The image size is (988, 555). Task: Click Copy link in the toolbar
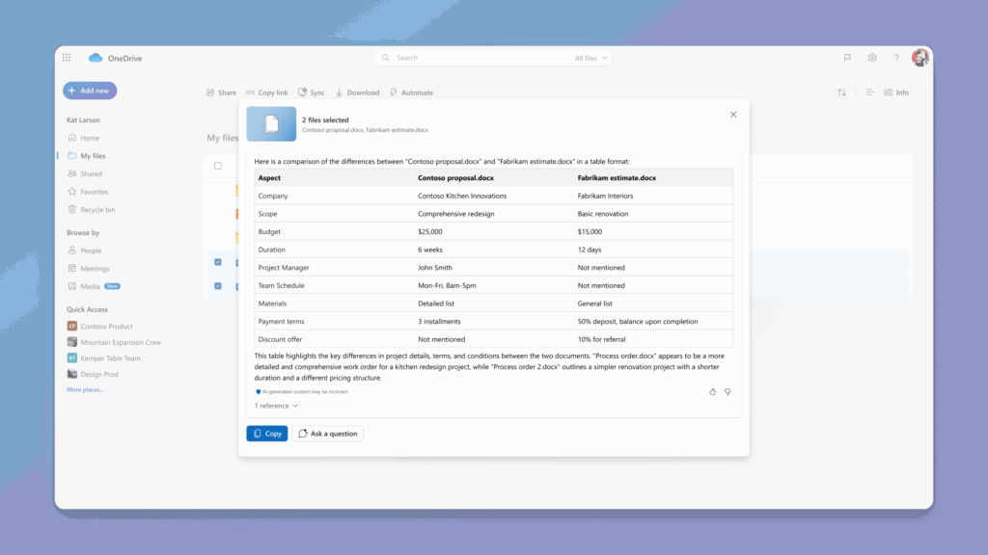coord(267,92)
